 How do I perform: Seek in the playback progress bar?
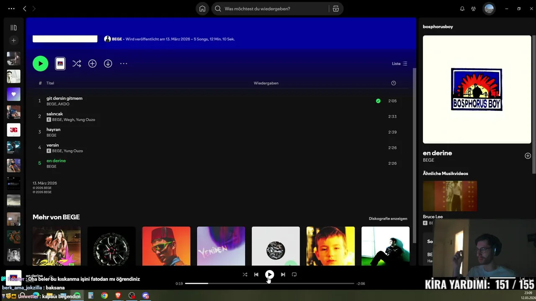click(270, 283)
